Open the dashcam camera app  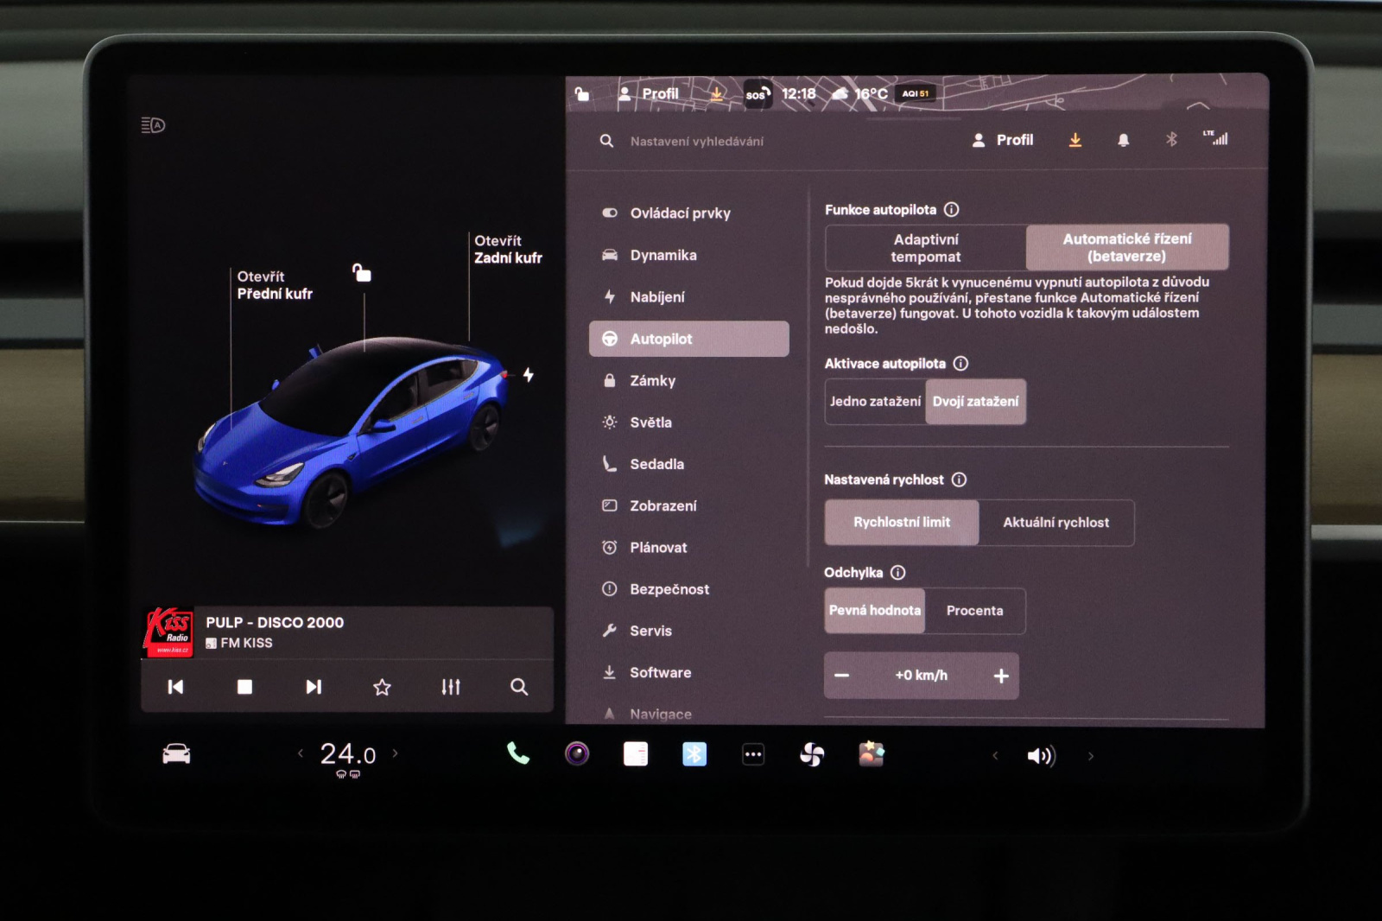577,754
